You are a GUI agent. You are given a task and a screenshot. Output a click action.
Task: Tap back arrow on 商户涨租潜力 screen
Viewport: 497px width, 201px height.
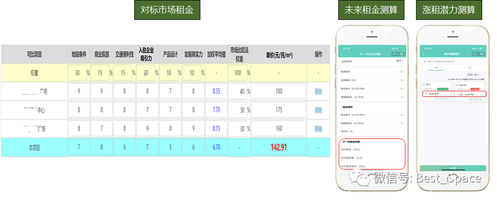coord(423,54)
